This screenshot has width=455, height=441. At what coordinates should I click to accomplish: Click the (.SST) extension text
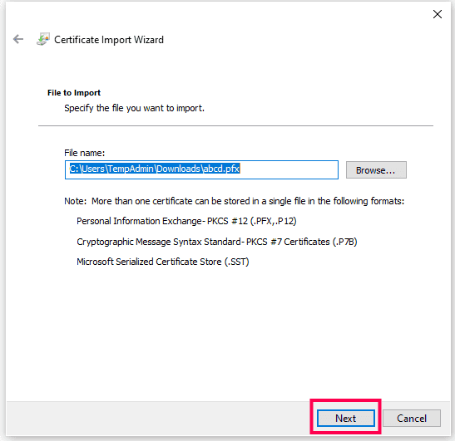pyautogui.click(x=237, y=262)
